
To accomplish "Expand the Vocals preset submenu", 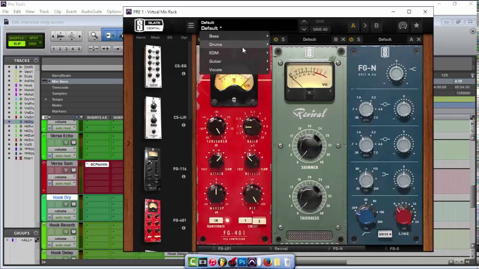I will point(235,69).
